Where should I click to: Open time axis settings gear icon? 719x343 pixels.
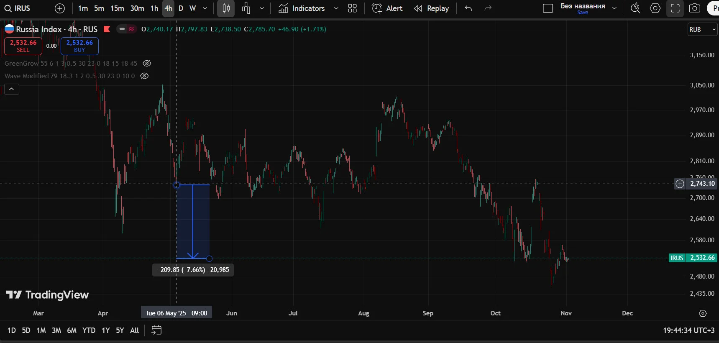coord(703,313)
